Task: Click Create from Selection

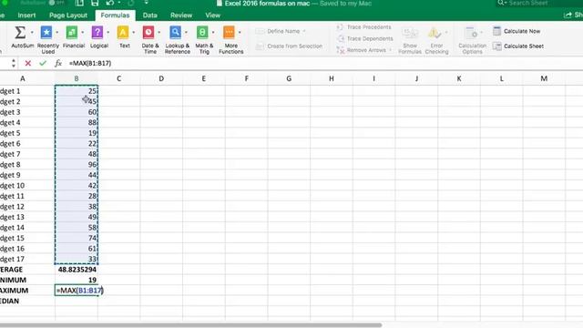Action: tap(290, 46)
